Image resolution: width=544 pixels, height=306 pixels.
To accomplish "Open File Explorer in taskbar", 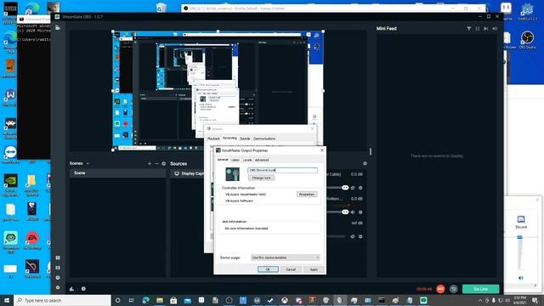I will [x=160, y=300].
